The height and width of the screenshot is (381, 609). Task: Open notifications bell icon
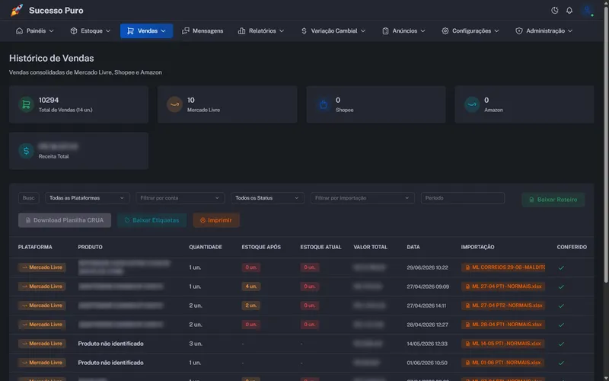coord(569,11)
